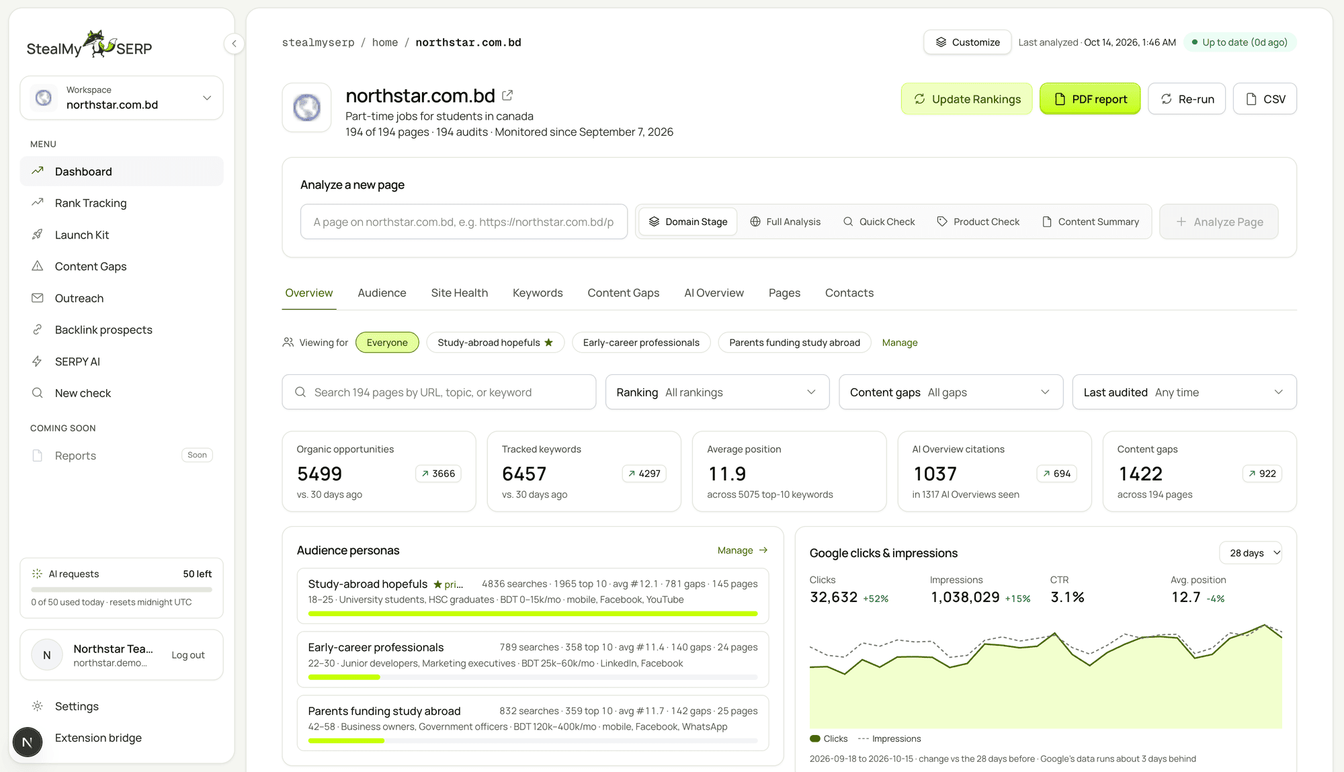Select the Product Check mode

point(978,222)
